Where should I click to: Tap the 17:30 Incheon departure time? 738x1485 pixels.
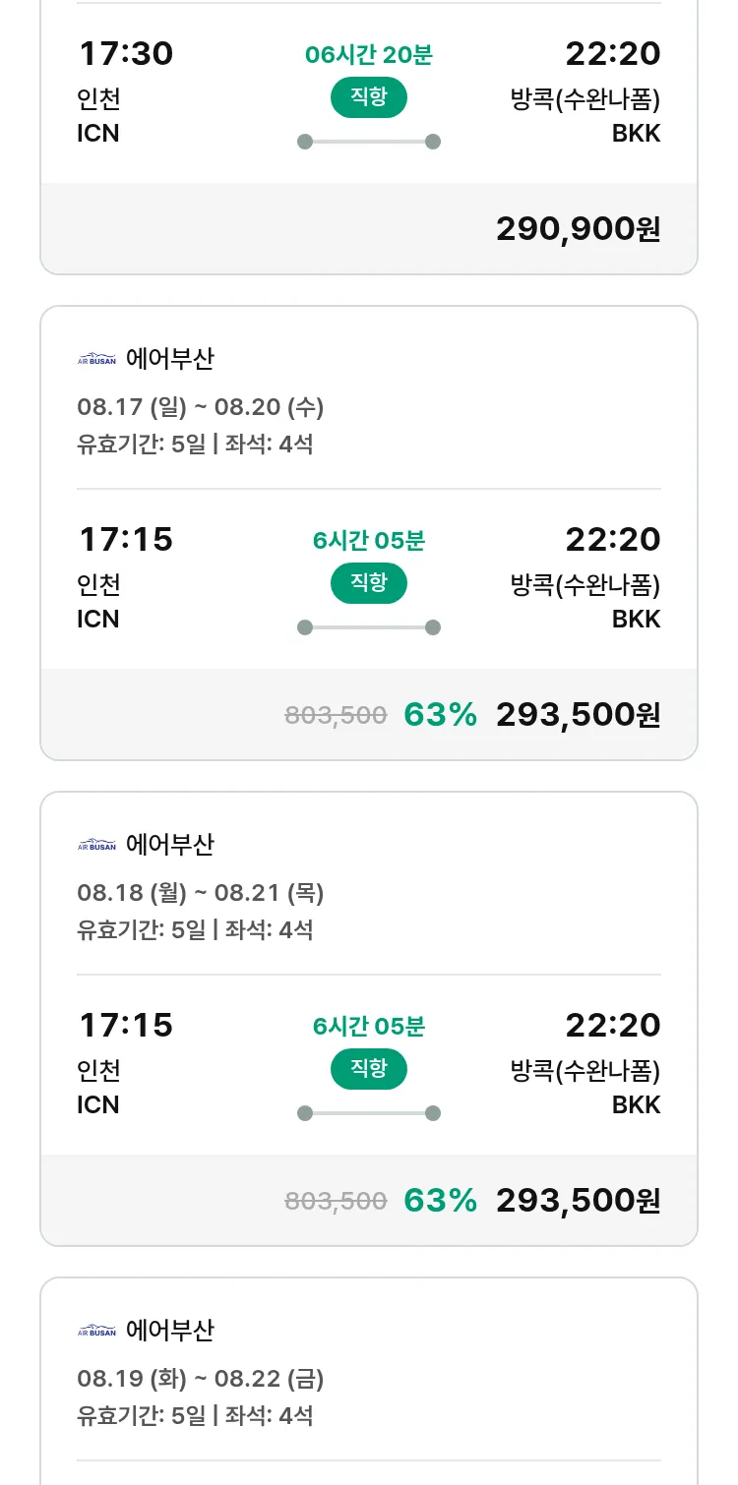coord(125,53)
